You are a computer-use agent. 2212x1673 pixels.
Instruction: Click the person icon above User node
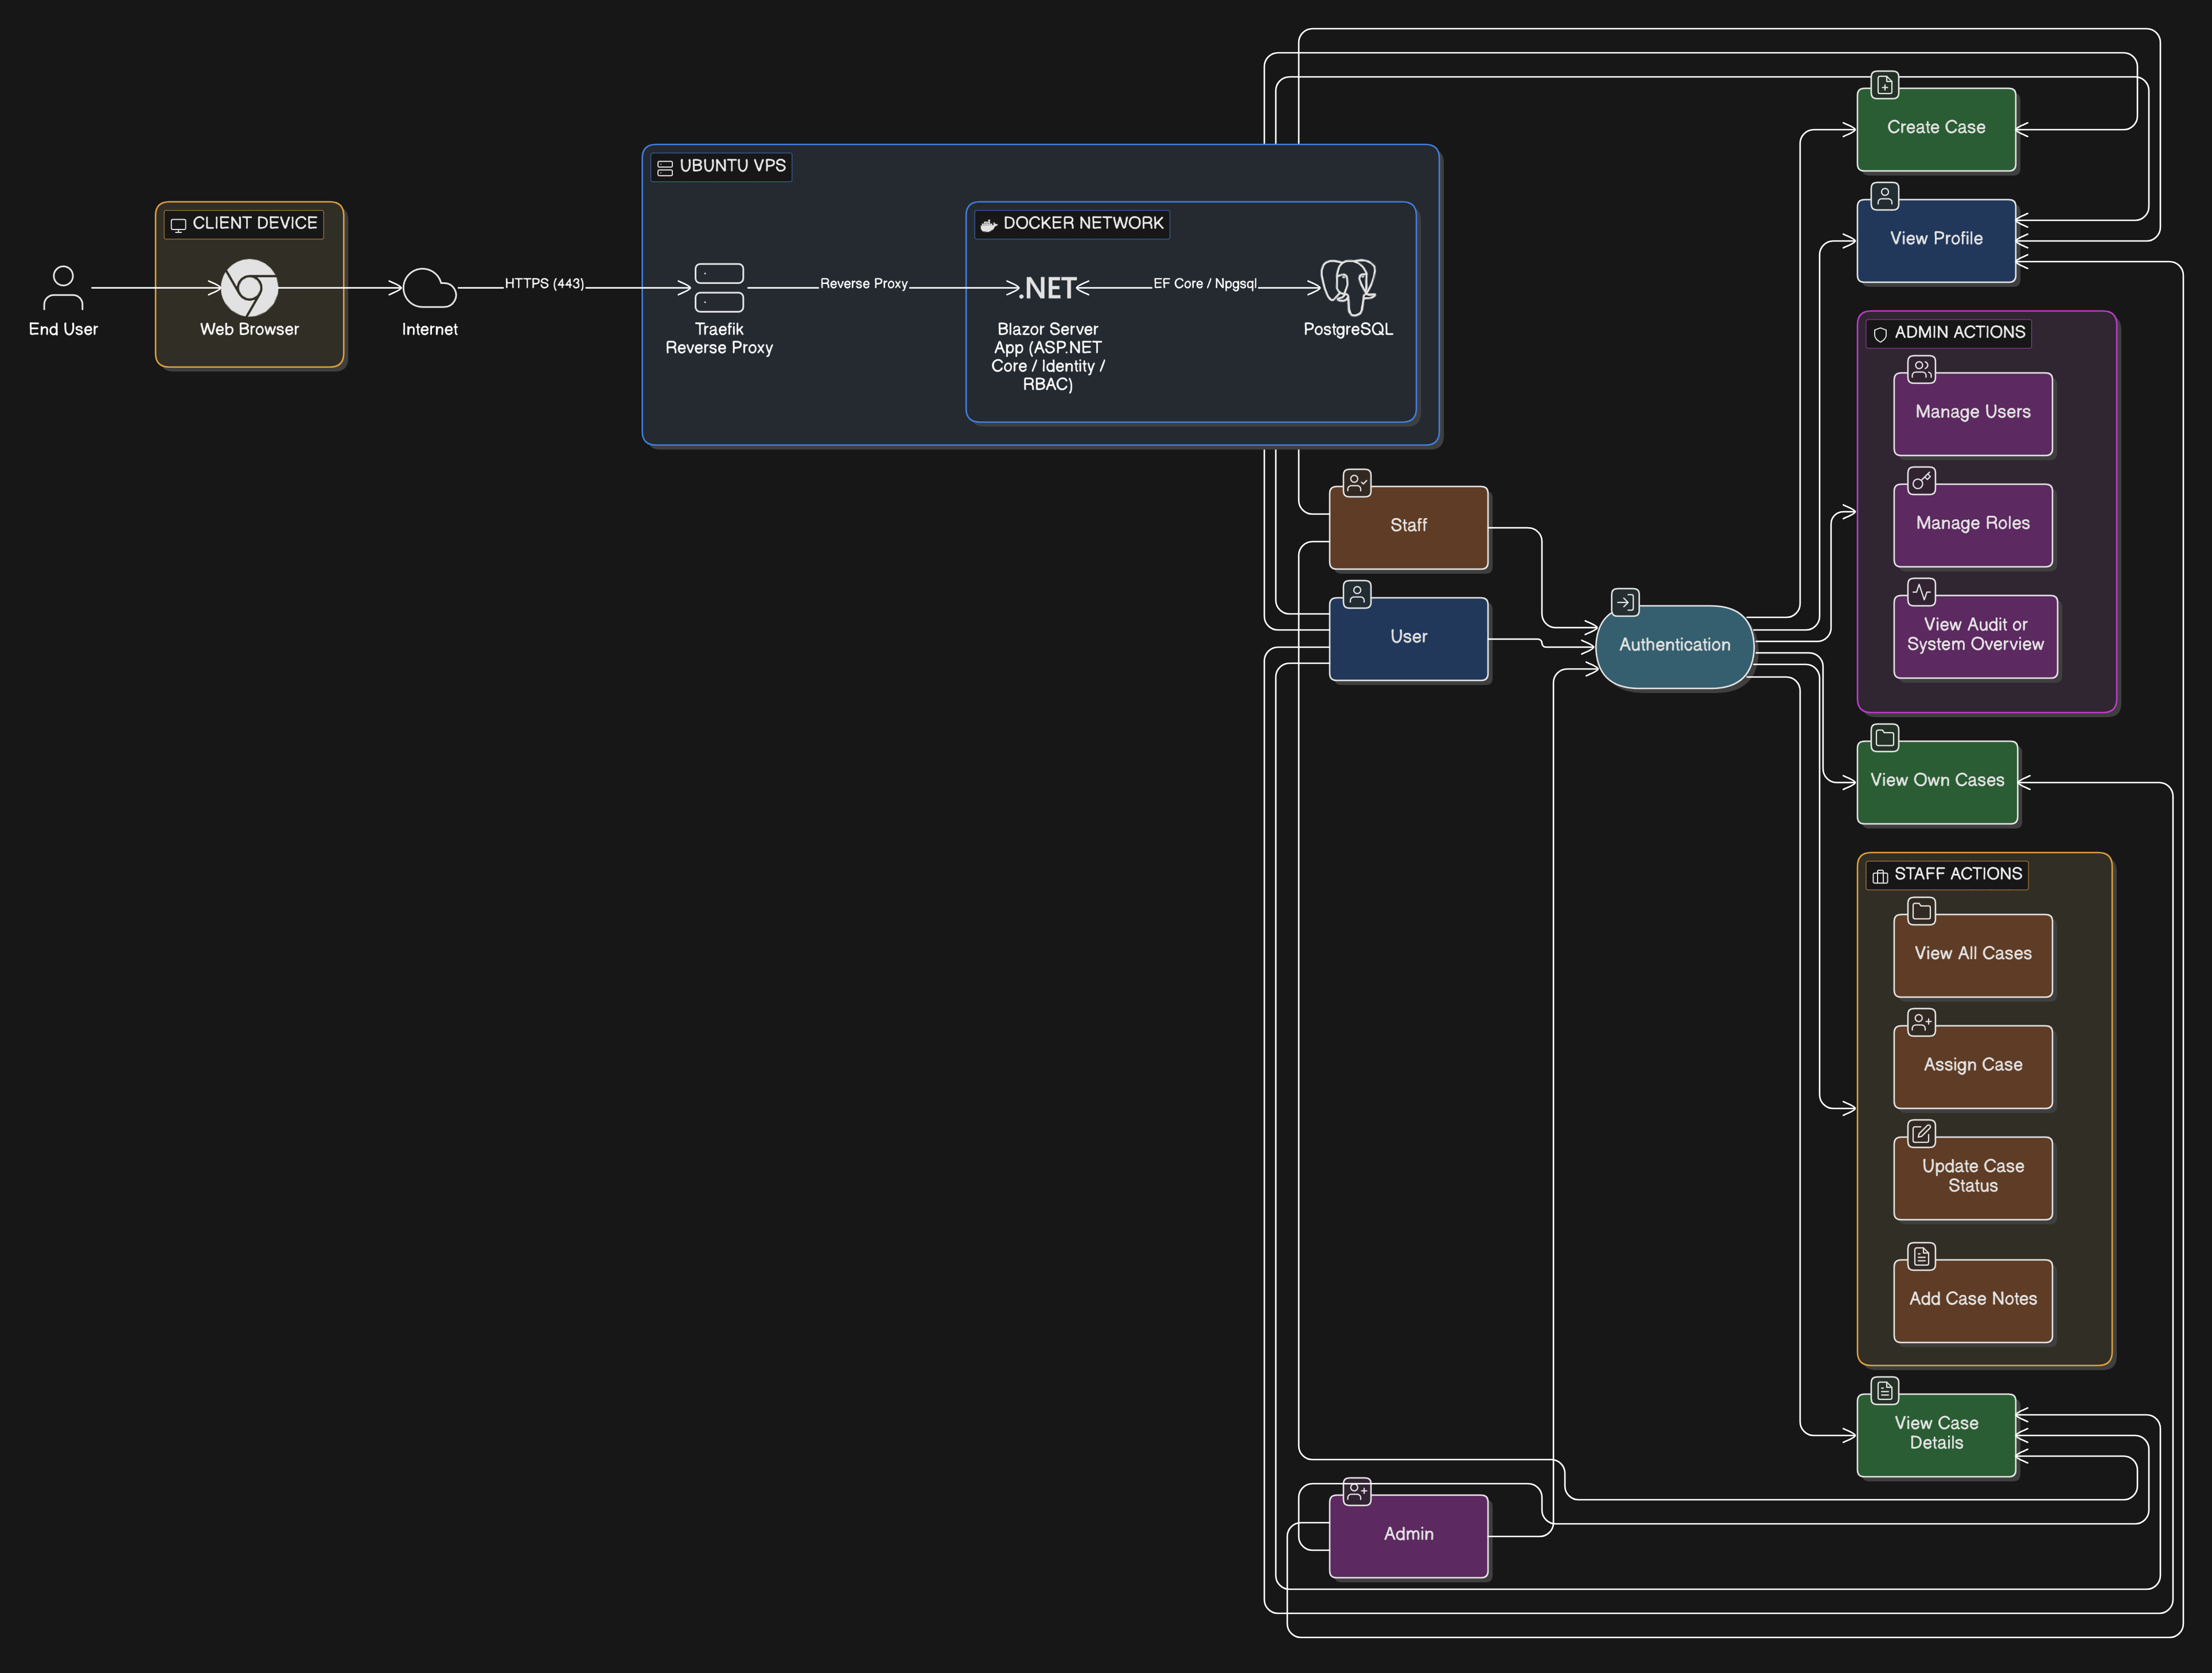(1357, 594)
